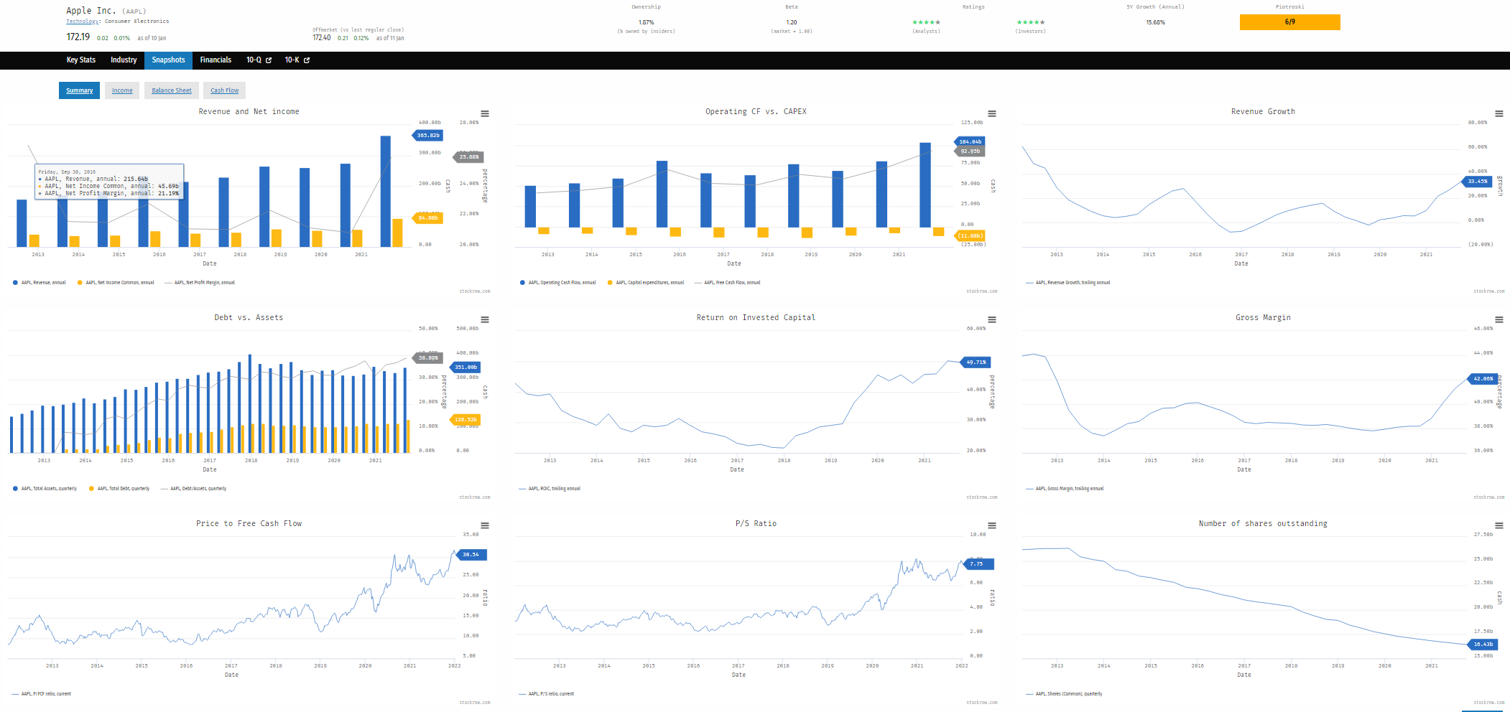The image size is (1510, 712).
Task: Click the Piotroski 6/9 score badge
Action: point(1290,22)
